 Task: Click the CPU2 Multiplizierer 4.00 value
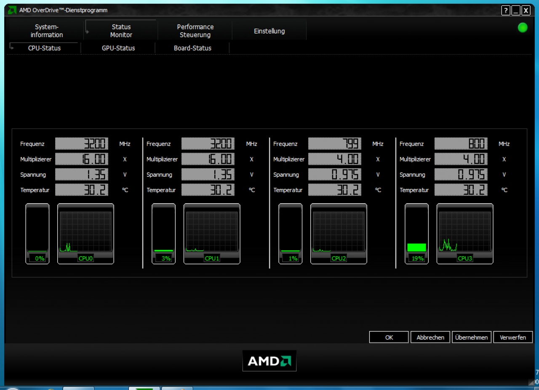[335, 159]
